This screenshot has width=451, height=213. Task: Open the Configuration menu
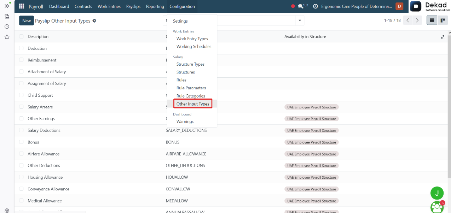click(x=182, y=6)
